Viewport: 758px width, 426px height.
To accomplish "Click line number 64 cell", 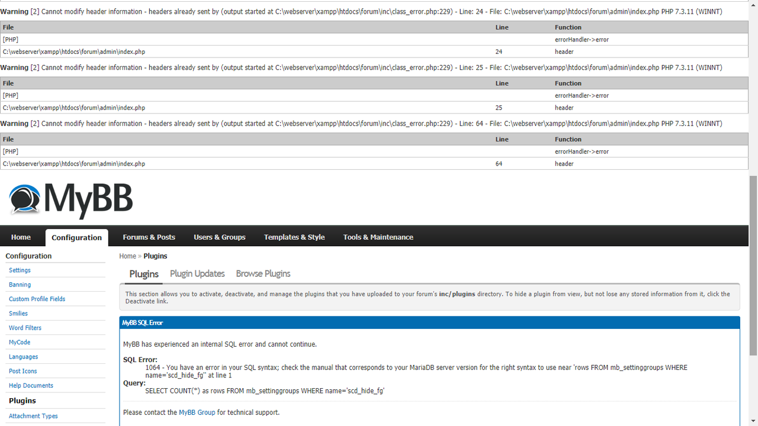I will point(499,164).
